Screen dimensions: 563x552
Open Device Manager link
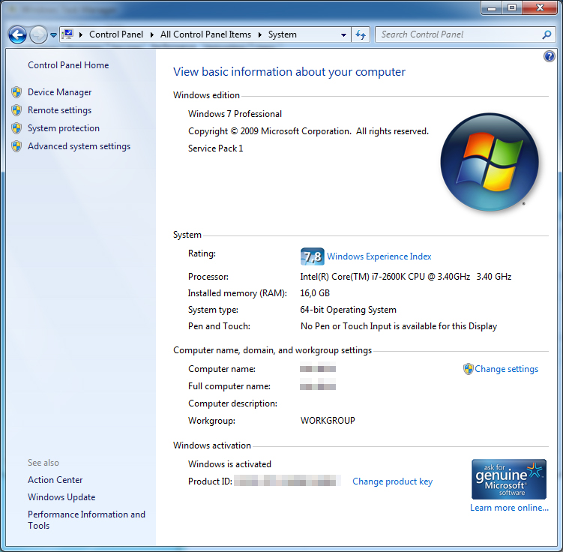(60, 92)
